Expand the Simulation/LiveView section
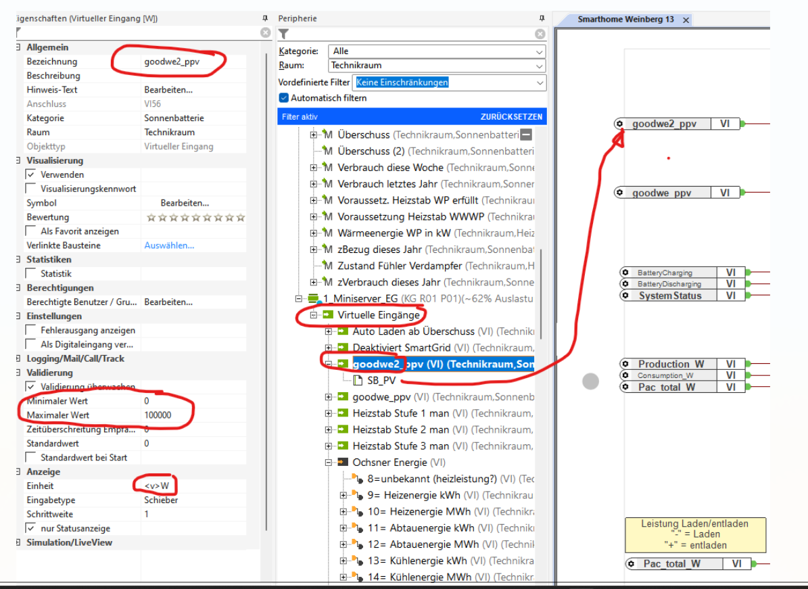The width and height of the screenshot is (808, 589). tap(18, 542)
